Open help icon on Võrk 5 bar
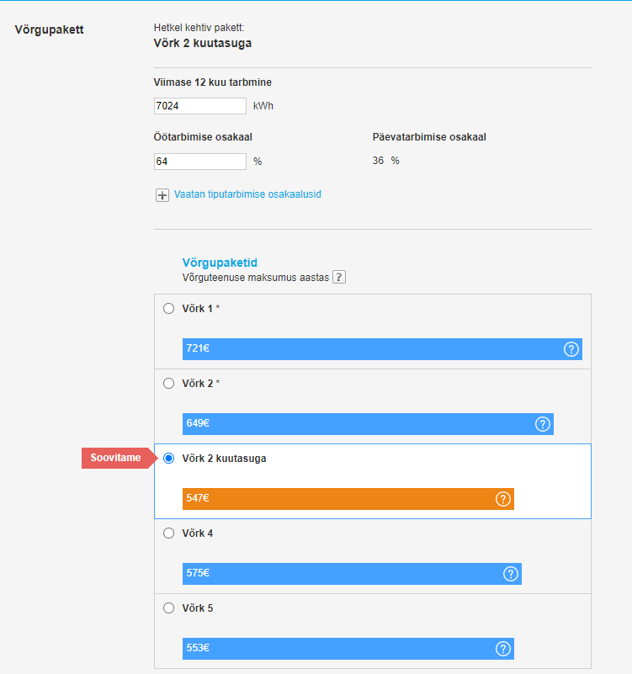The width and height of the screenshot is (632, 674). [503, 649]
